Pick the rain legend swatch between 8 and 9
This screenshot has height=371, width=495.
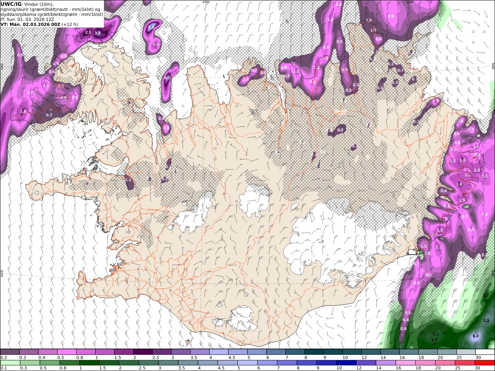[x=306, y=362]
